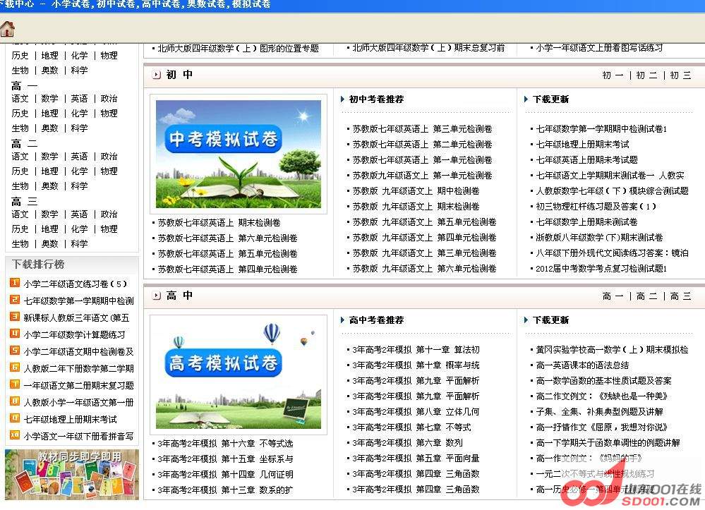The image size is (705, 510).
Task: Open 化学 under the 高三 sidebar category
Action: coord(79,229)
